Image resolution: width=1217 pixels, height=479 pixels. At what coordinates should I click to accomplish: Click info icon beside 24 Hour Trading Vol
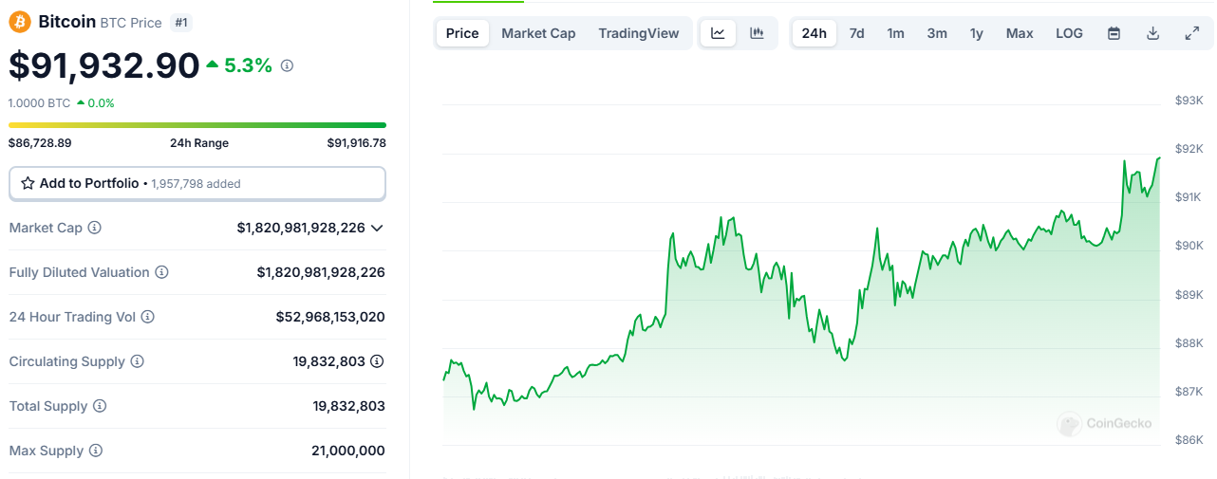click(148, 317)
